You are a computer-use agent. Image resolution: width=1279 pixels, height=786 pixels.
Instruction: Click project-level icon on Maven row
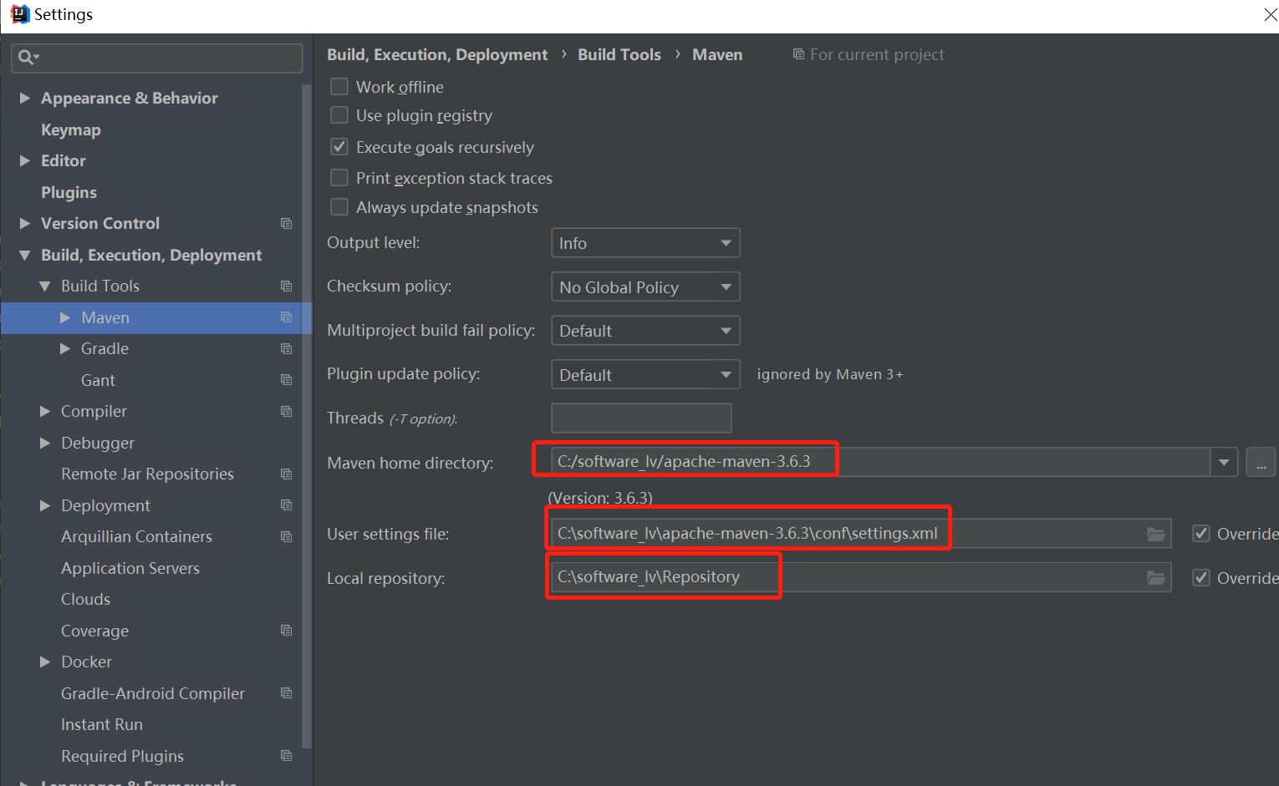pyautogui.click(x=287, y=317)
